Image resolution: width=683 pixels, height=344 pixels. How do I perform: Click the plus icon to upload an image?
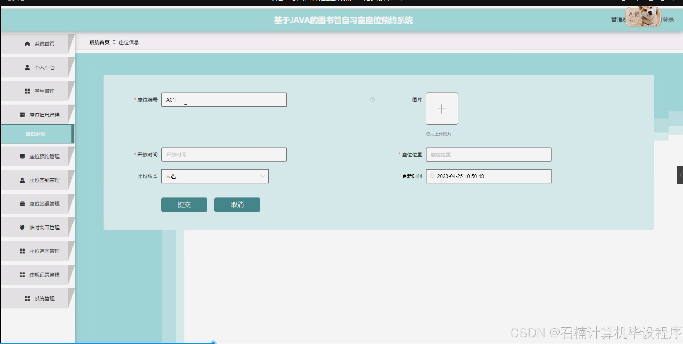click(442, 109)
